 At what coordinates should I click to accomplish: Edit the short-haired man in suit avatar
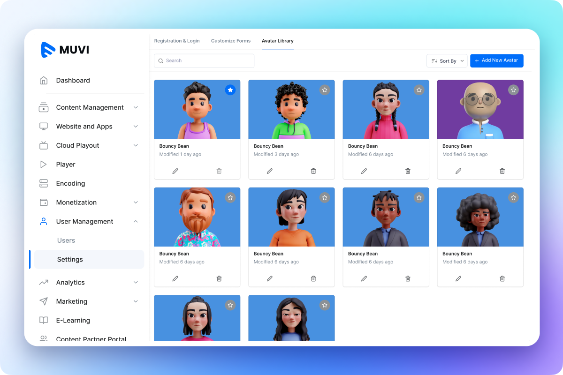[x=364, y=278]
